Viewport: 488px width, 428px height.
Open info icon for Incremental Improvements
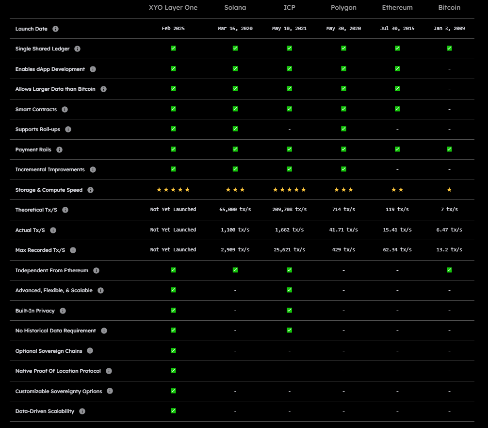[x=93, y=170]
